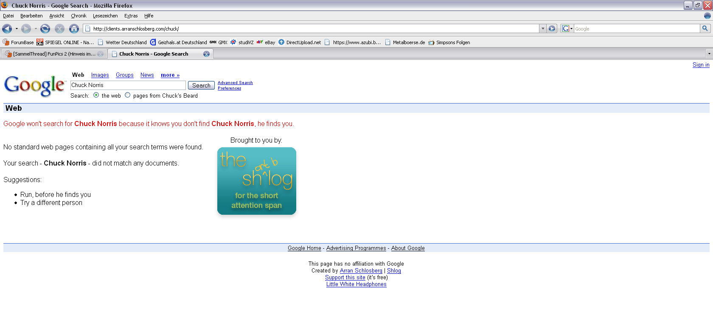Select 'pages from Chuck's Beard' radio
Image resolution: width=713 pixels, height=334 pixels.
127,95
